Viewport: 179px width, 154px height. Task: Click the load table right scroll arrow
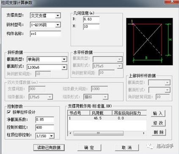(143, 133)
